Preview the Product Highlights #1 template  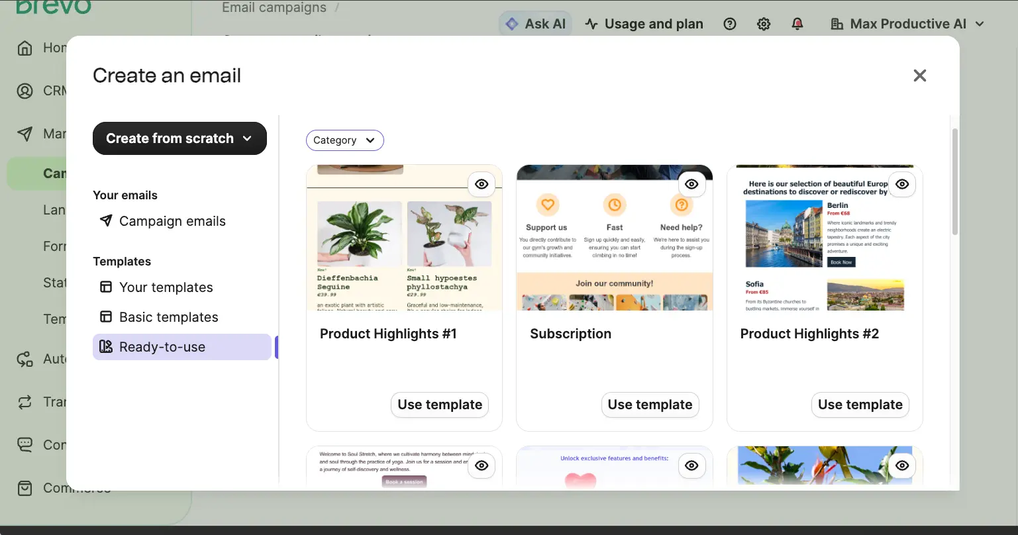click(x=482, y=183)
